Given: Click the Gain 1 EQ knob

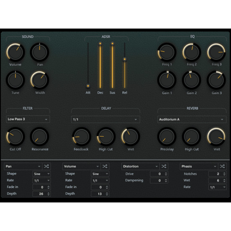Looking at the screenshot, I should pos(167,80).
